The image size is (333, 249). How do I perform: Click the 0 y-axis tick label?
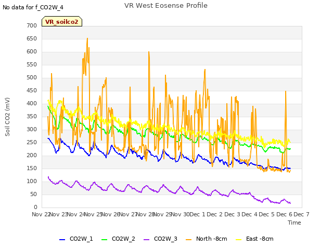pos(35,207)
